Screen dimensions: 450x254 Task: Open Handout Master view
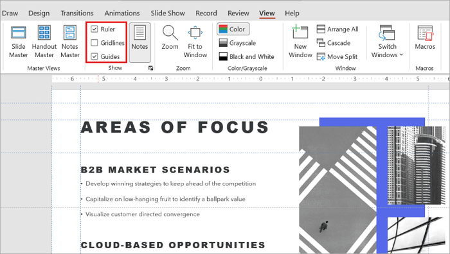[44, 42]
